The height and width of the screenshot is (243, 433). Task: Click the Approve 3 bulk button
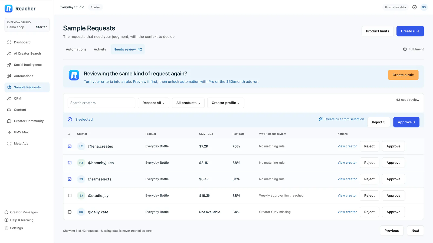406,122
